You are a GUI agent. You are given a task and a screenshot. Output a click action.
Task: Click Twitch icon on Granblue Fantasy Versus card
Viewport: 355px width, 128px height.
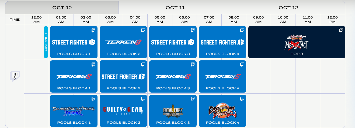[93, 99]
